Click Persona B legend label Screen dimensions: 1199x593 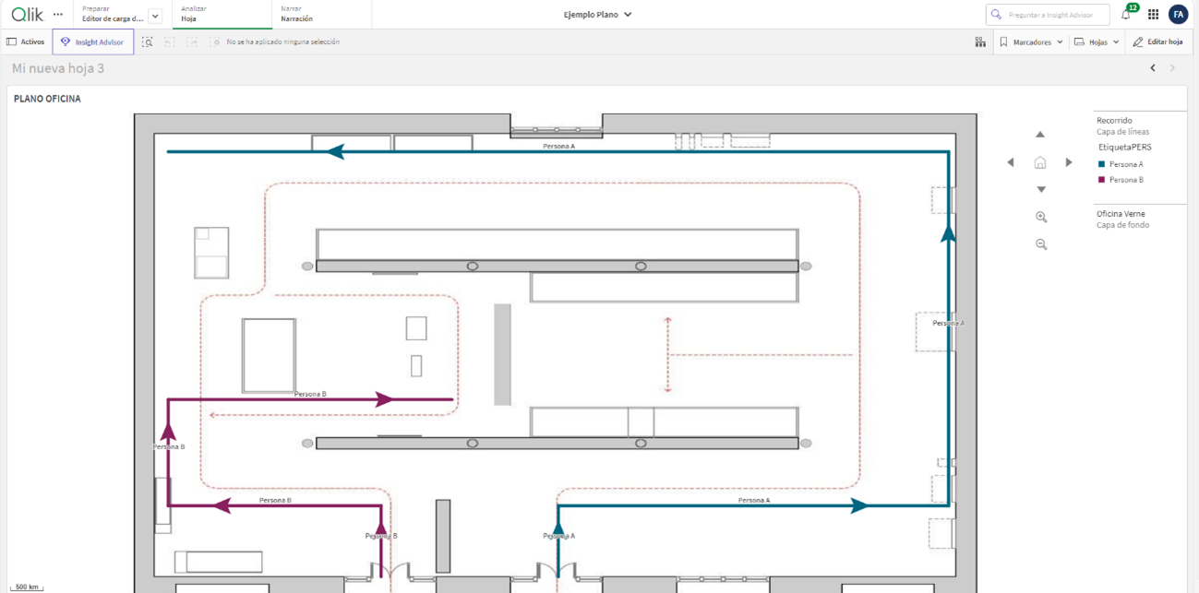(1126, 180)
